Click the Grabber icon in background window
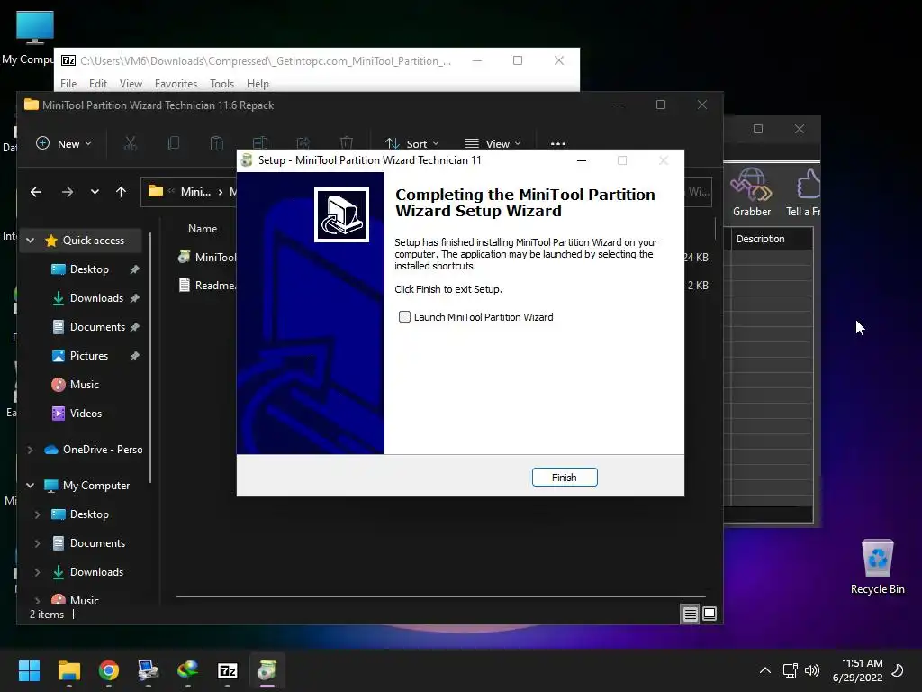Image resolution: width=922 pixels, height=692 pixels. click(752, 193)
